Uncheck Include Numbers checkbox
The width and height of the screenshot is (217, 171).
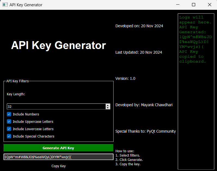click(x=9, y=114)
